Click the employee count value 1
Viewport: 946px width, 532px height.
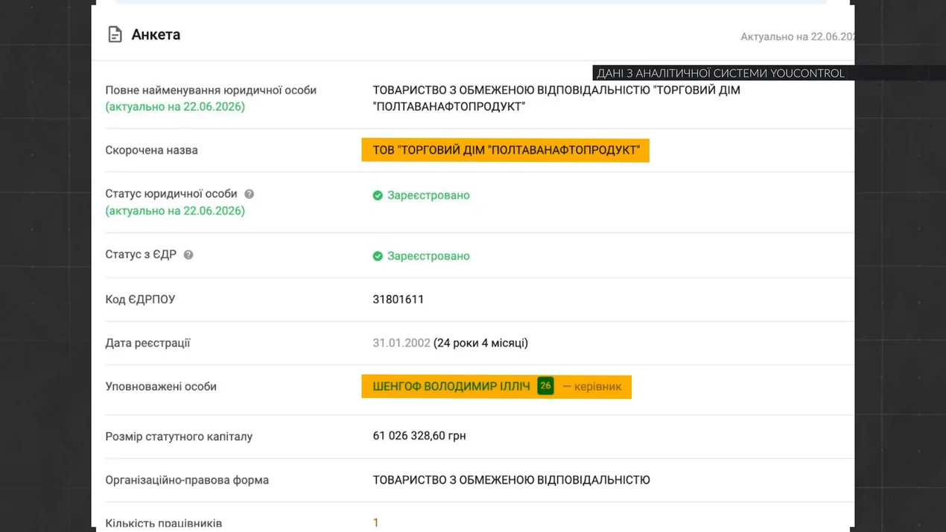[x=375, y=523]
